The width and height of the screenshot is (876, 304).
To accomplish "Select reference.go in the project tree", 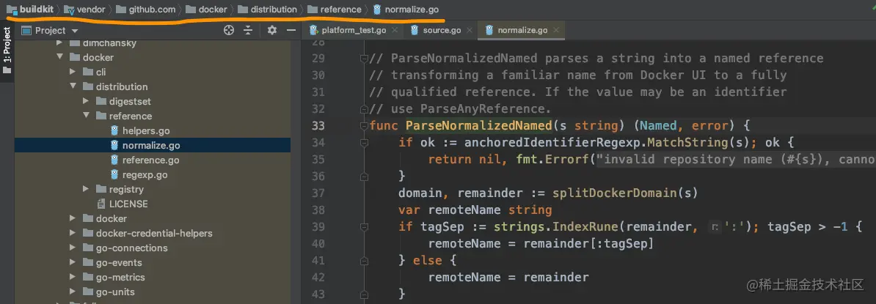I will [151, 160].
